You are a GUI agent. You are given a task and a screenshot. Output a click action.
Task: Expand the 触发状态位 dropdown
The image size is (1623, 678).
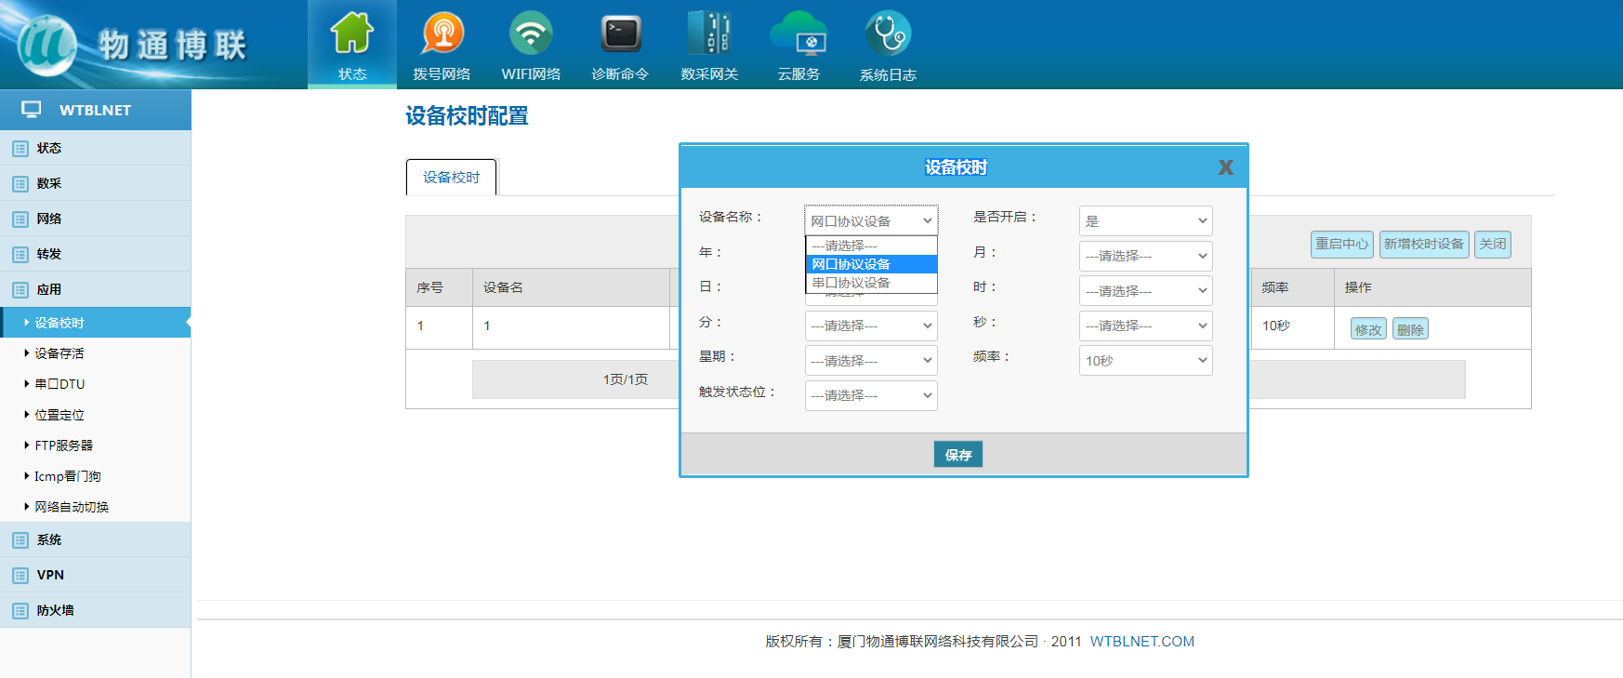tap(870, 395)
